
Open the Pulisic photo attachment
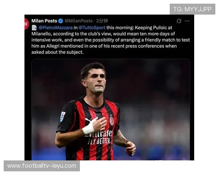tap(111, 109)
